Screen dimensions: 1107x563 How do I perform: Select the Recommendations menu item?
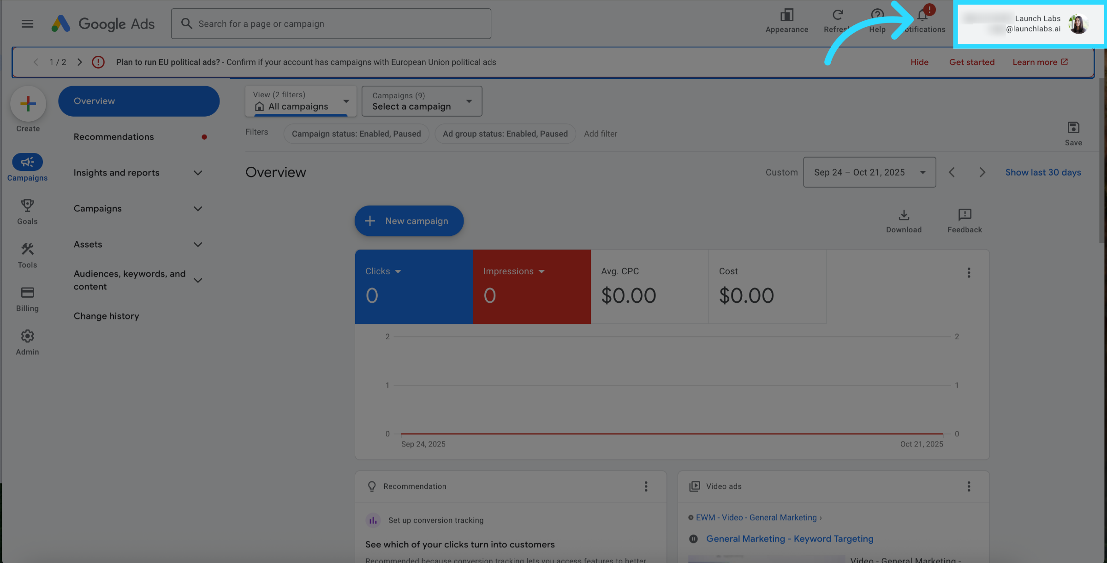(114, 137)
